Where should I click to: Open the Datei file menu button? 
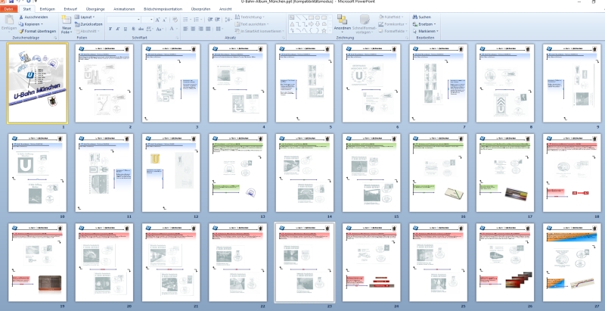pos(8,8)
